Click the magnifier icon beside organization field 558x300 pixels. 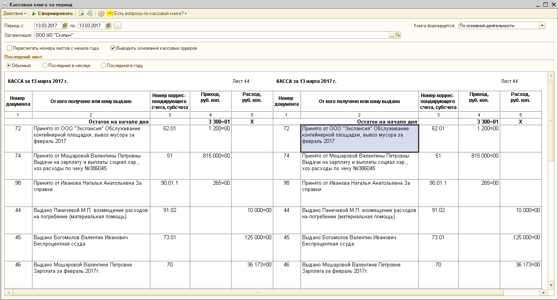[398, 35]
